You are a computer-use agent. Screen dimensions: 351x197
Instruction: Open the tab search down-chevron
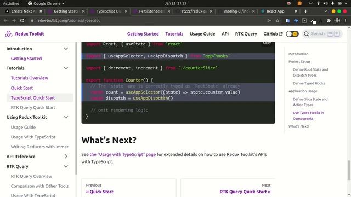325,11
